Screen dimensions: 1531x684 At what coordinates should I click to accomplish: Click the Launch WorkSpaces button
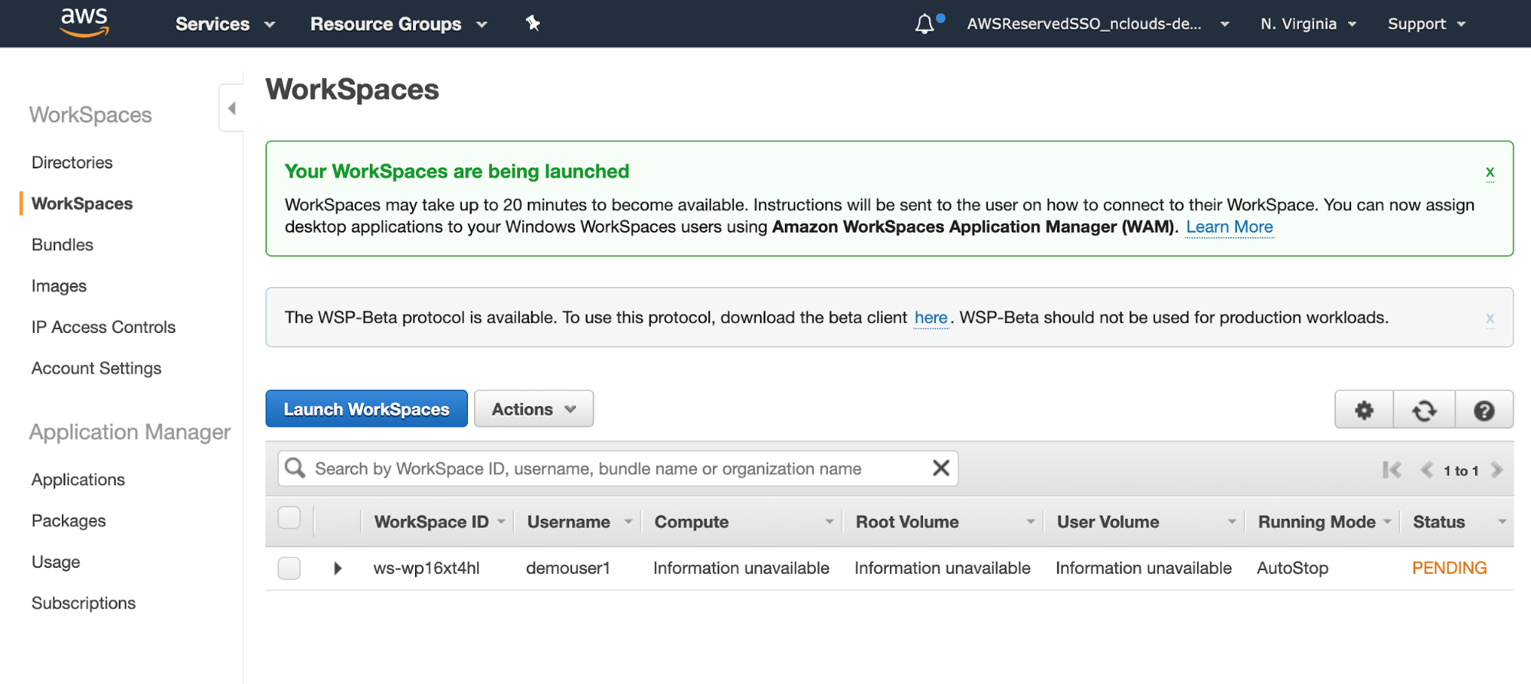pos(367,409)
